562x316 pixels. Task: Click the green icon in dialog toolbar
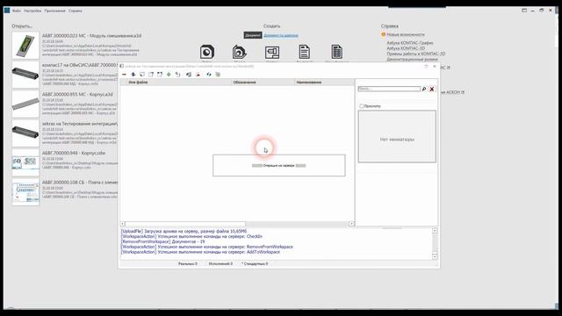[x=169, y=75]
